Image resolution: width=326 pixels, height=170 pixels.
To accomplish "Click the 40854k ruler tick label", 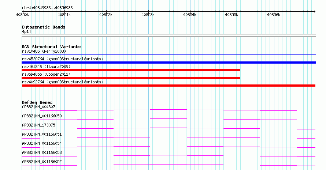I will (190, 15).
